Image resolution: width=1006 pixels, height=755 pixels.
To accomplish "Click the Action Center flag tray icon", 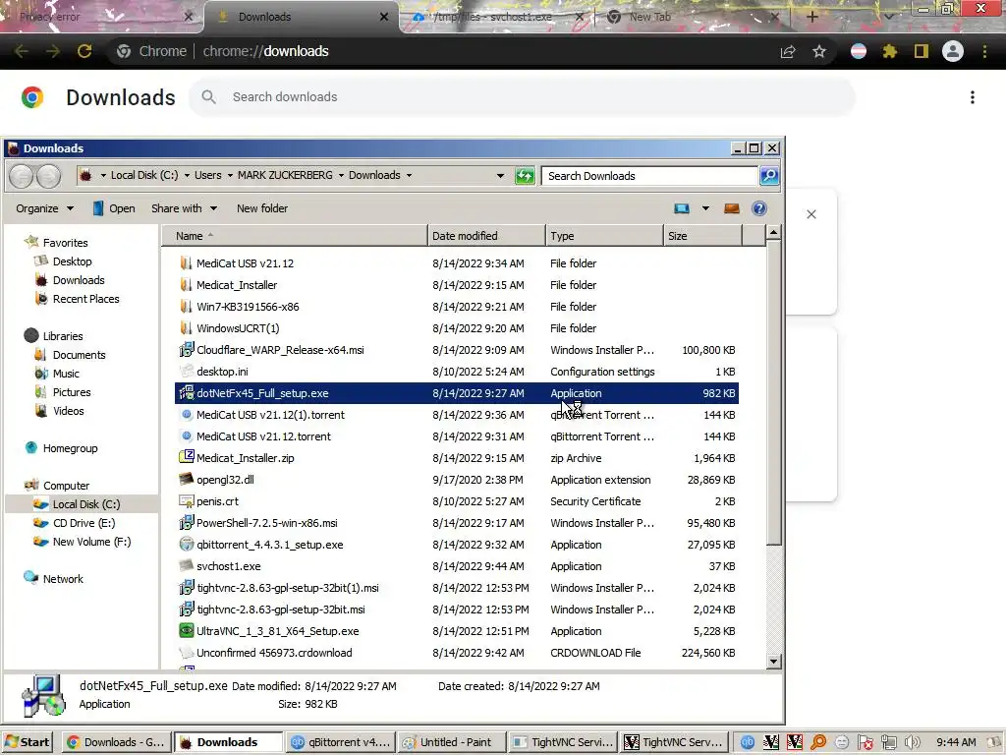I will point(865,742).
